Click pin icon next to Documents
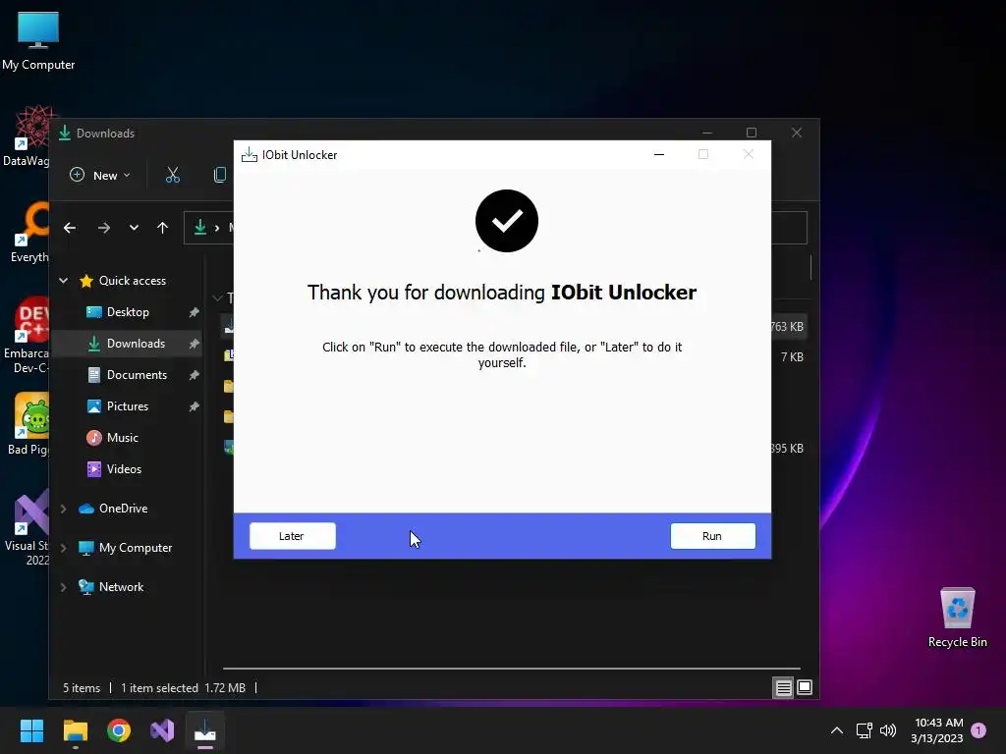Image resolution: width=1006 pixels, height=754 pixels. [x=194, y=375]
